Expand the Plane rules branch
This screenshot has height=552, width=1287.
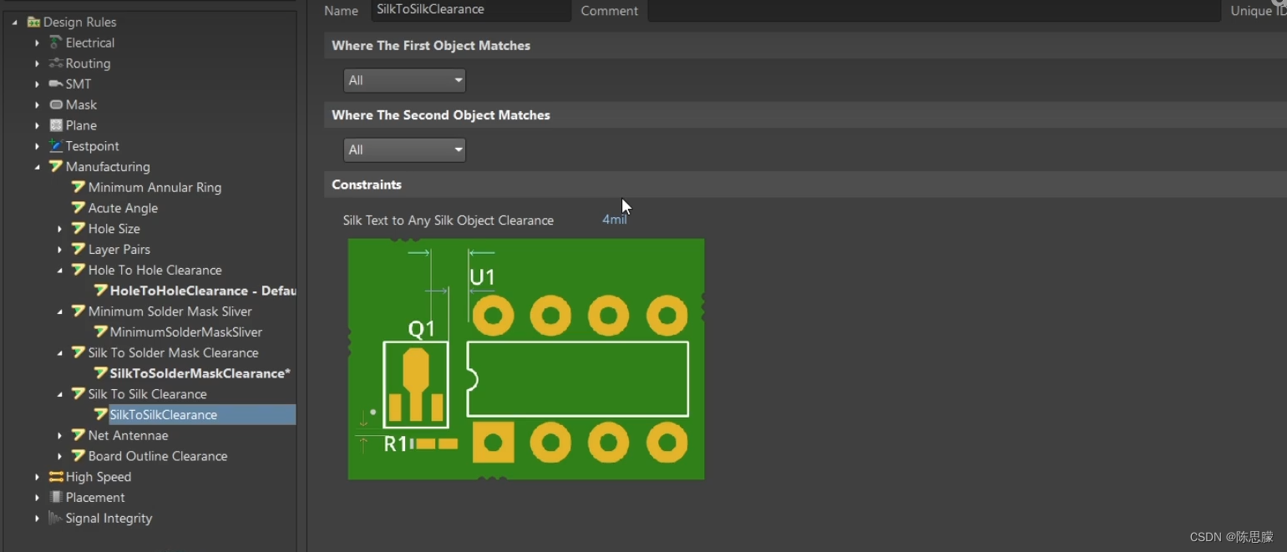(x=37, y=125)
